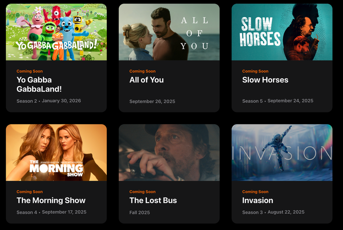Click the All of You title link

[x=146, y=80]
